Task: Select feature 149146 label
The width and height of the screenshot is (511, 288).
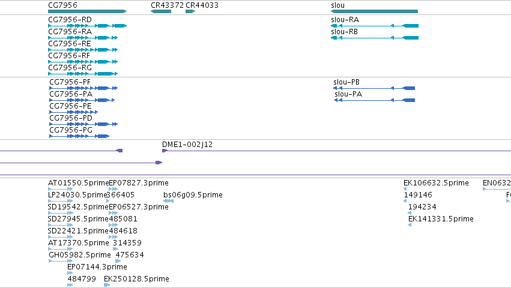Action: point(418,195)
